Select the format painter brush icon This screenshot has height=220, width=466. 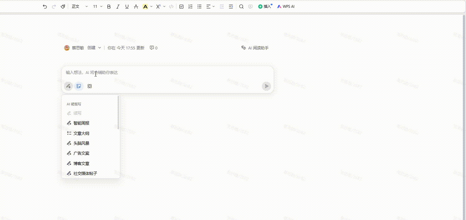[63, 7]
